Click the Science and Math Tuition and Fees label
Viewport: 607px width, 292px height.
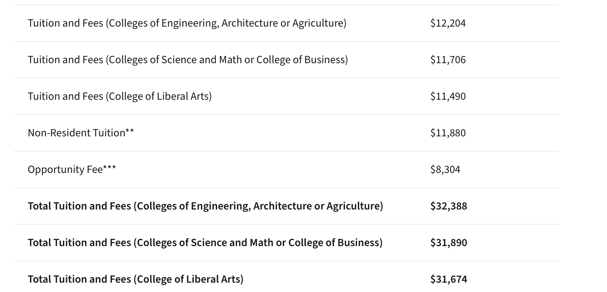click(187, 60)
